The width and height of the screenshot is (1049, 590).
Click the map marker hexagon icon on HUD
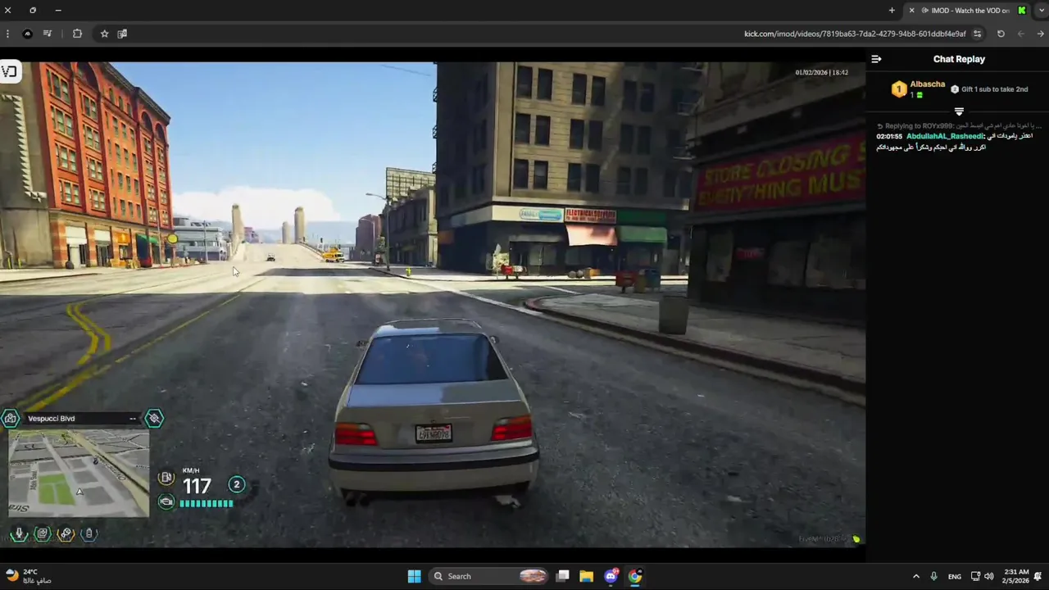click(x=11, y=419)
